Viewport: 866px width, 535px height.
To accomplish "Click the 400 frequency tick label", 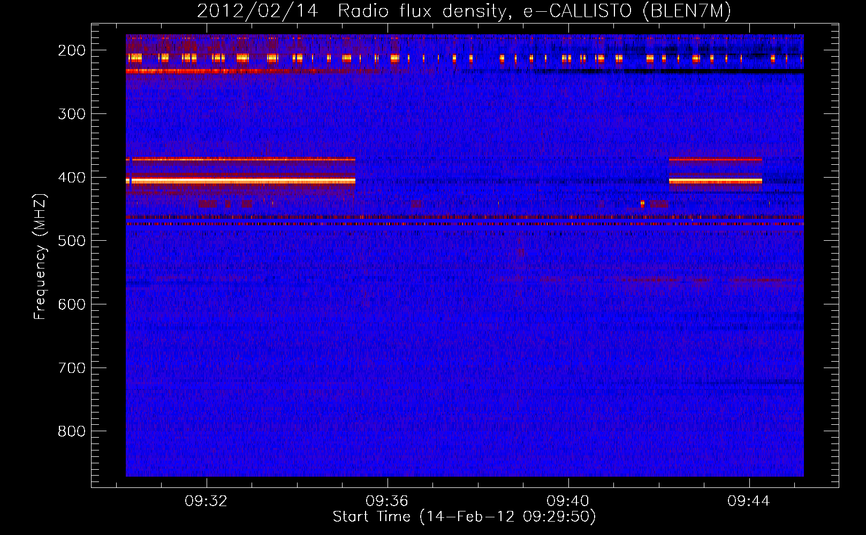I will click(72, 178).
